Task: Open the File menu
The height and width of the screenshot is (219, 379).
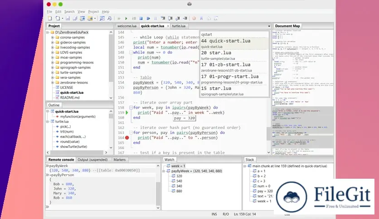Action: (x=49, y=12)
